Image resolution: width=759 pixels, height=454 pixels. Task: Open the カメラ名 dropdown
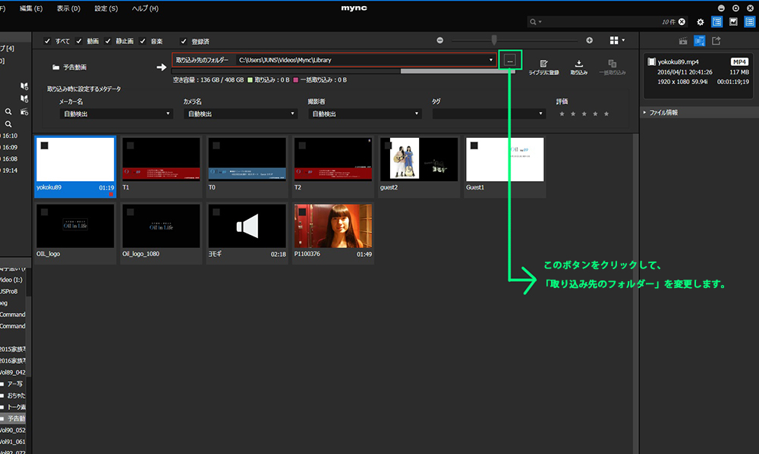coord(240,114)
